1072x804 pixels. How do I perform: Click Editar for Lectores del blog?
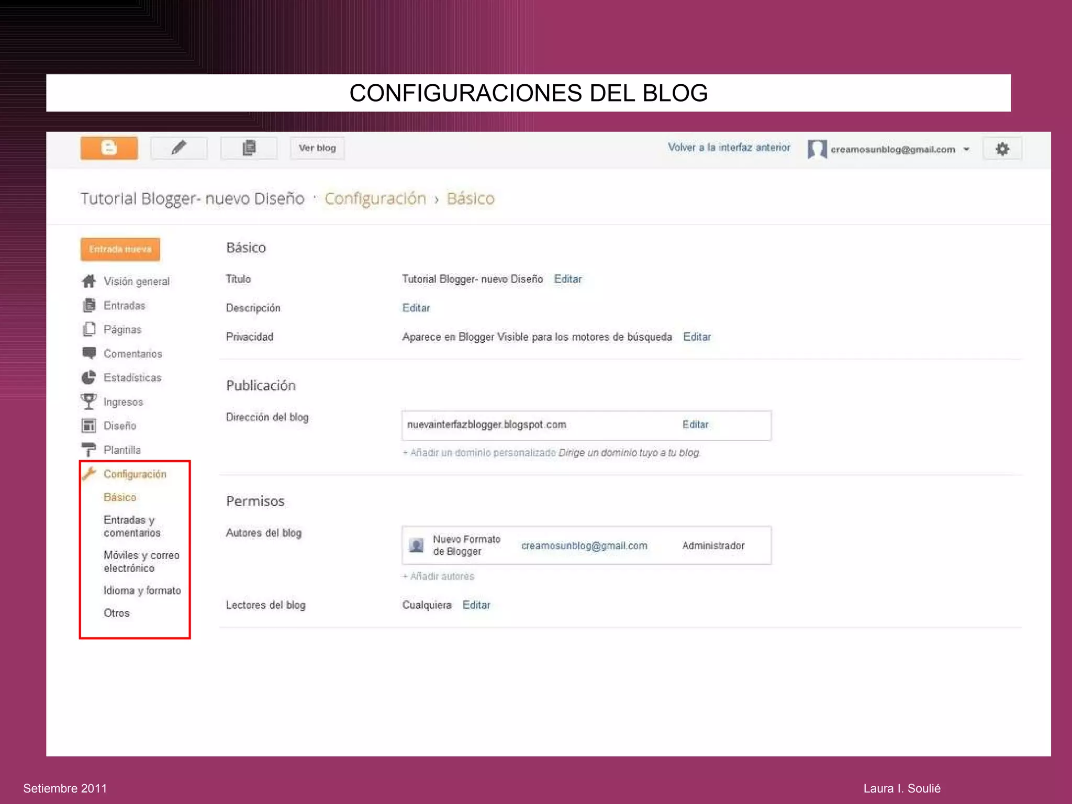(476, 605)
